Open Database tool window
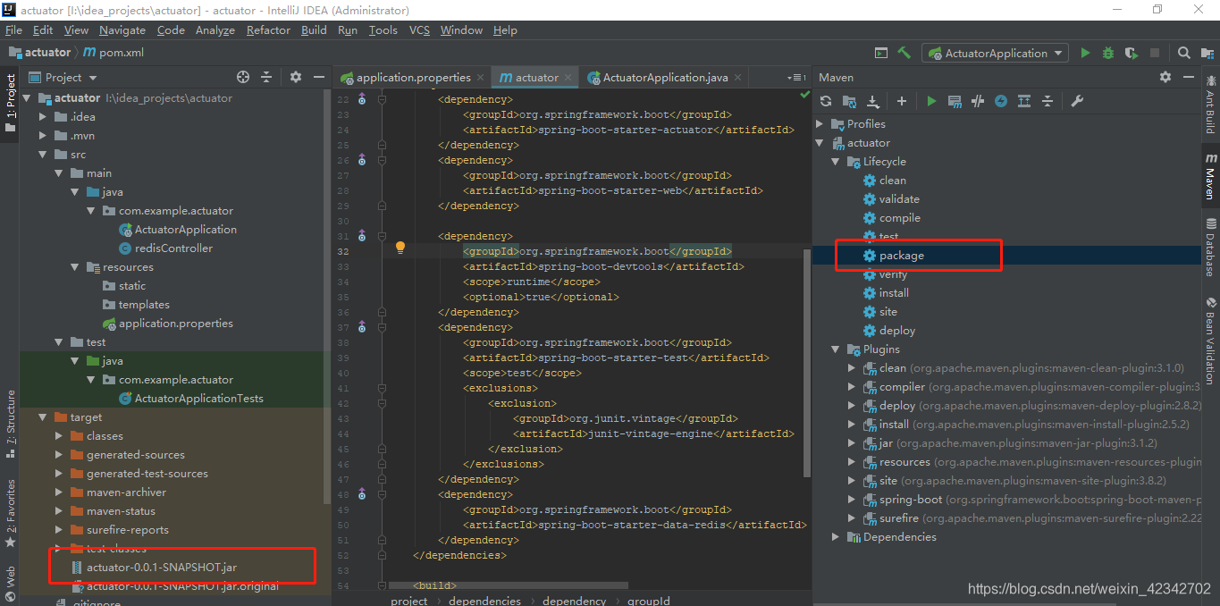Image resolution: width=1220 pixels, height=606 pixels. [1210, 247]
